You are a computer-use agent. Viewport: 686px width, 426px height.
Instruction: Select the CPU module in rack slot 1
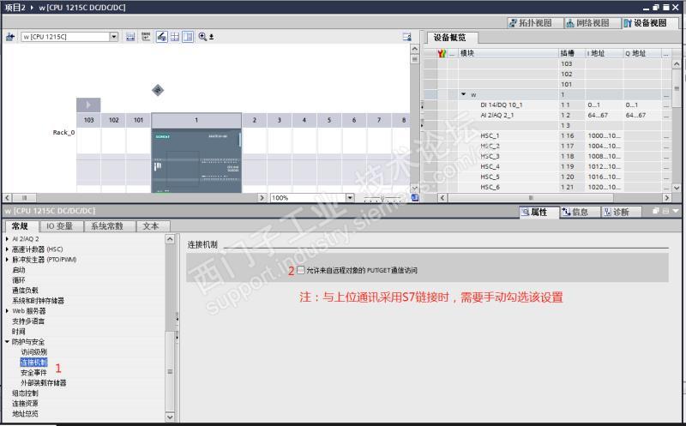pos(196,160)
